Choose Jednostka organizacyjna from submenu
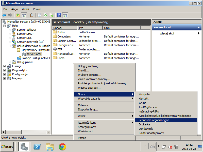The width and height of the screenshot is (203, 152). 166,120
